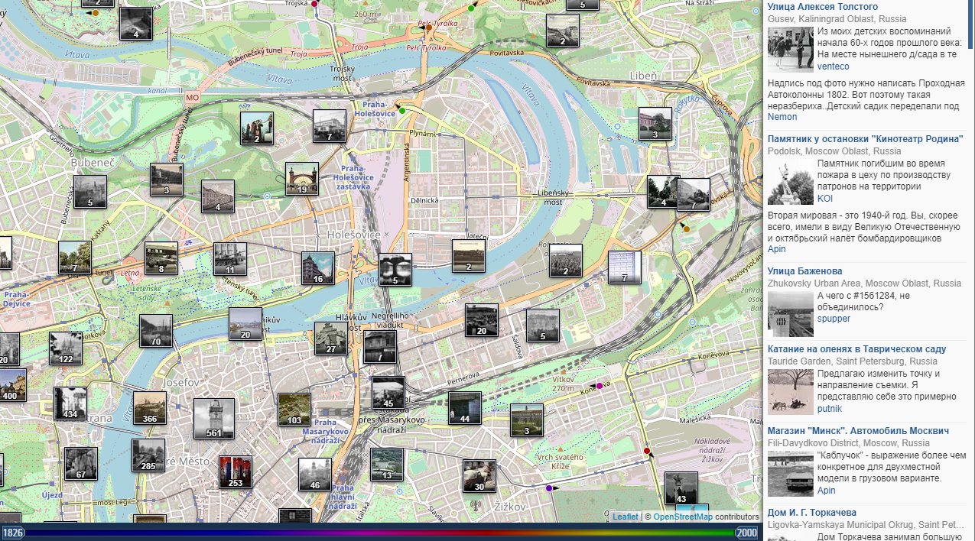Open 'Памятник у остановки Кинотеатр Родина' link

pos(866,139)
